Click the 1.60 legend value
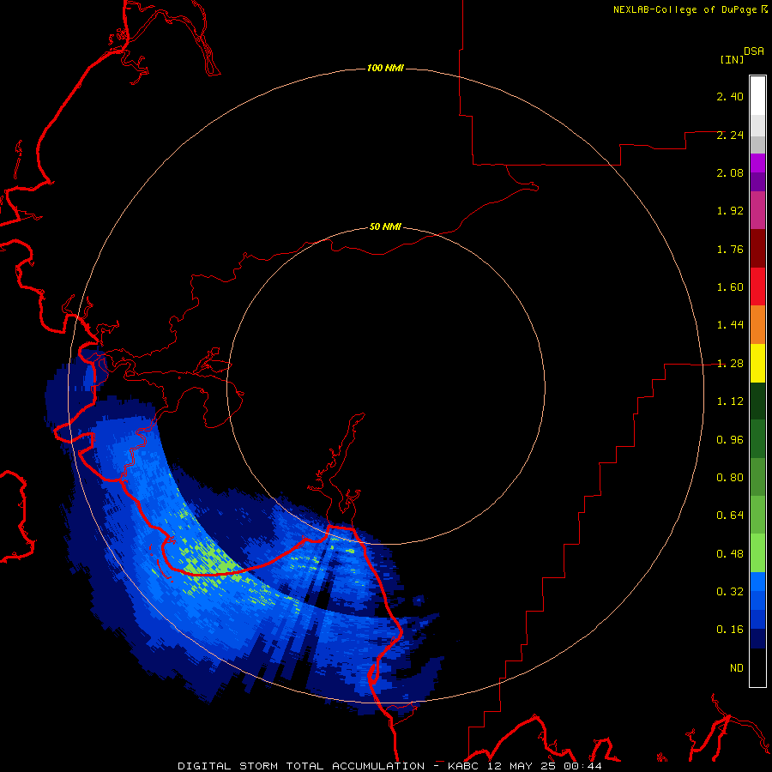This screenshot has height=772, width=772. [730, 287]
